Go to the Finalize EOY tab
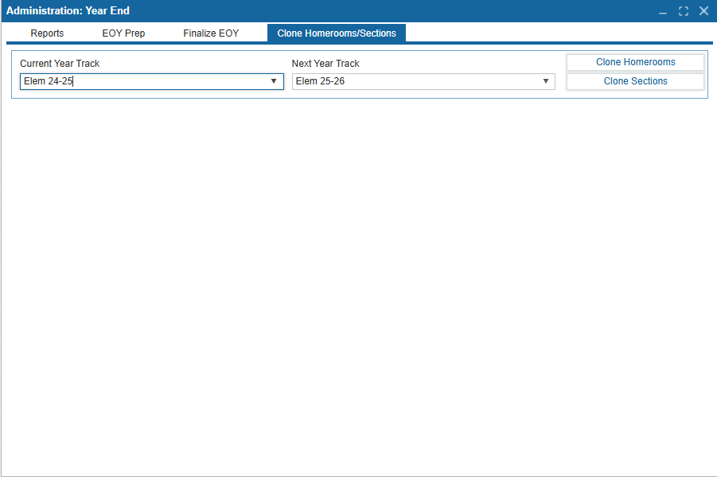Viewport: 717px width, 477px height. 211,33
